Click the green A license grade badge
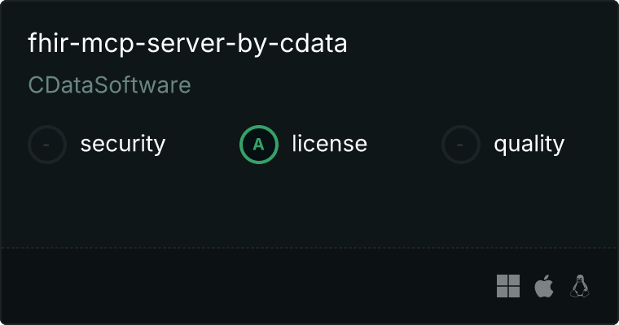Image resolution: width=619 pixels, height=325 pixels. 259,145
